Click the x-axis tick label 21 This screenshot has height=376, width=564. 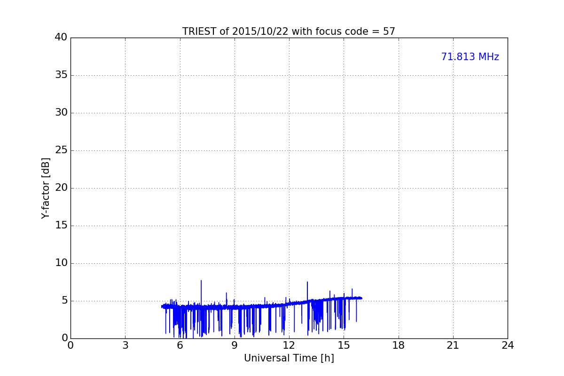click(x=453, y=345)
